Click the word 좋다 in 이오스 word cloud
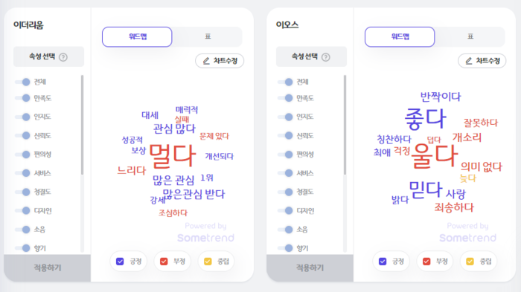This screenshot has height=292, width=521. point(425,119)
